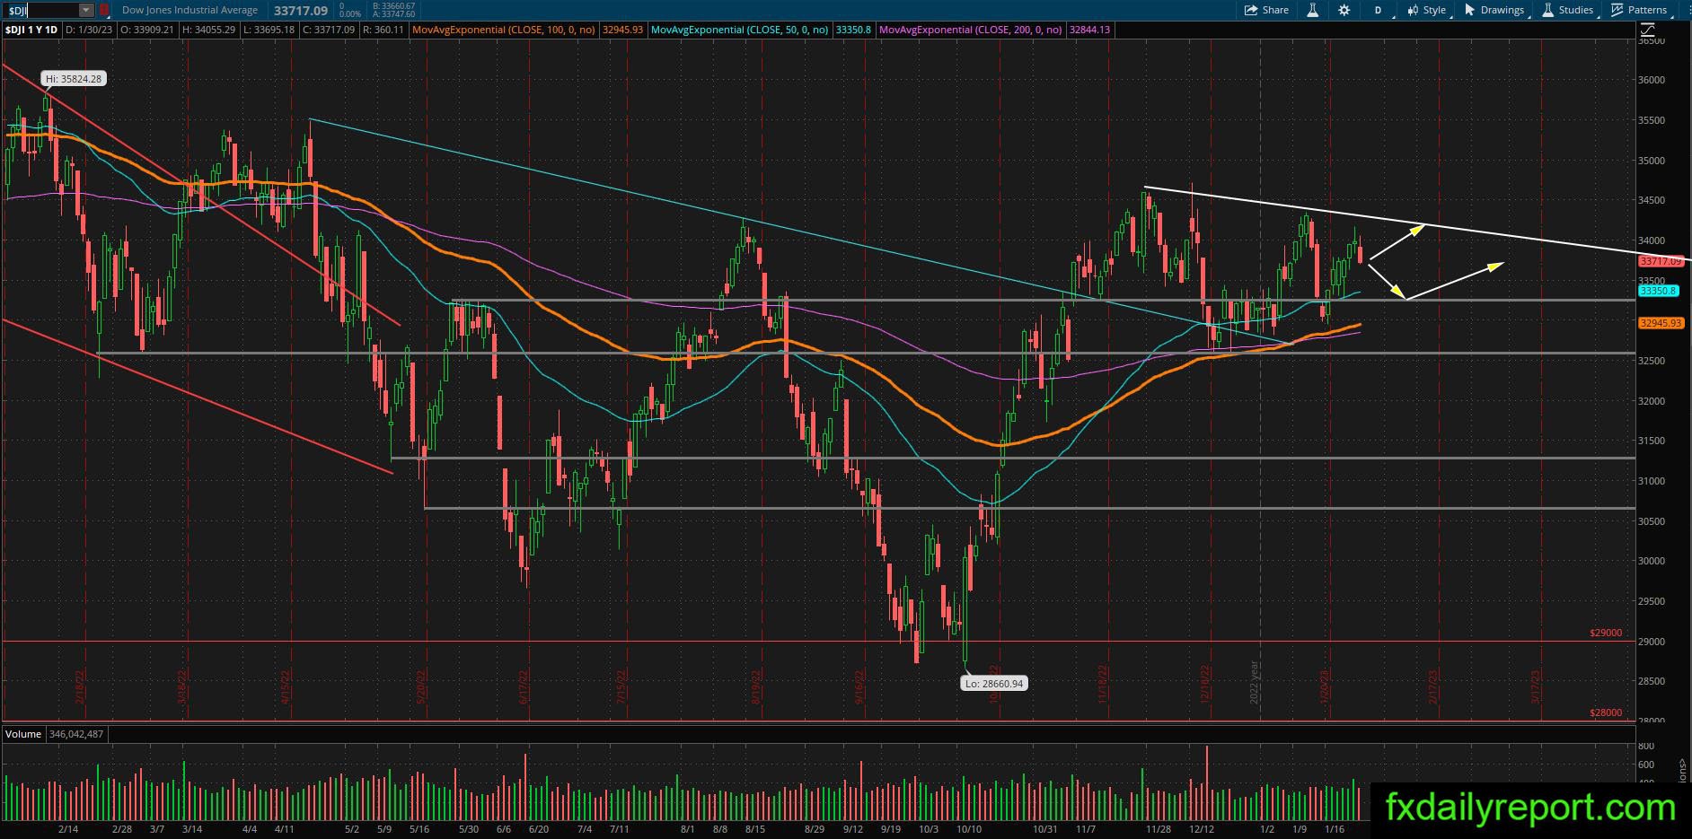Open the Patterns menu
Screen dimensions: 1692x839
click(1641, 10)
